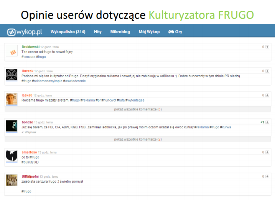Hit the plus icon on laska0's entry
The width and height of the screenshot is (275, 204).
tap(267, 95)
